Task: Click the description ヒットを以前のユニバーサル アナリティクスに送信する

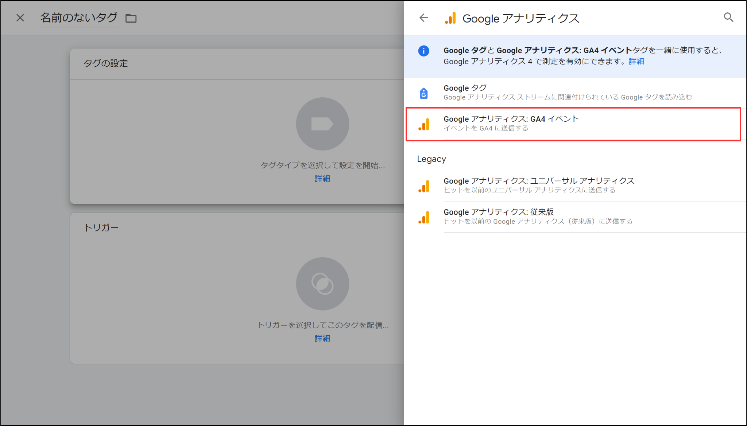Action: point(530,190)
